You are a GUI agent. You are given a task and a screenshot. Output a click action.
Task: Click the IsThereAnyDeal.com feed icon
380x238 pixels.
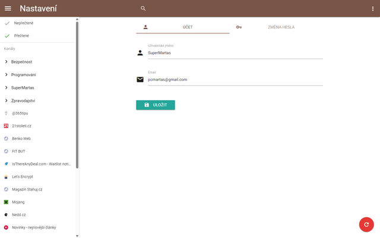(x=6, y=164)
